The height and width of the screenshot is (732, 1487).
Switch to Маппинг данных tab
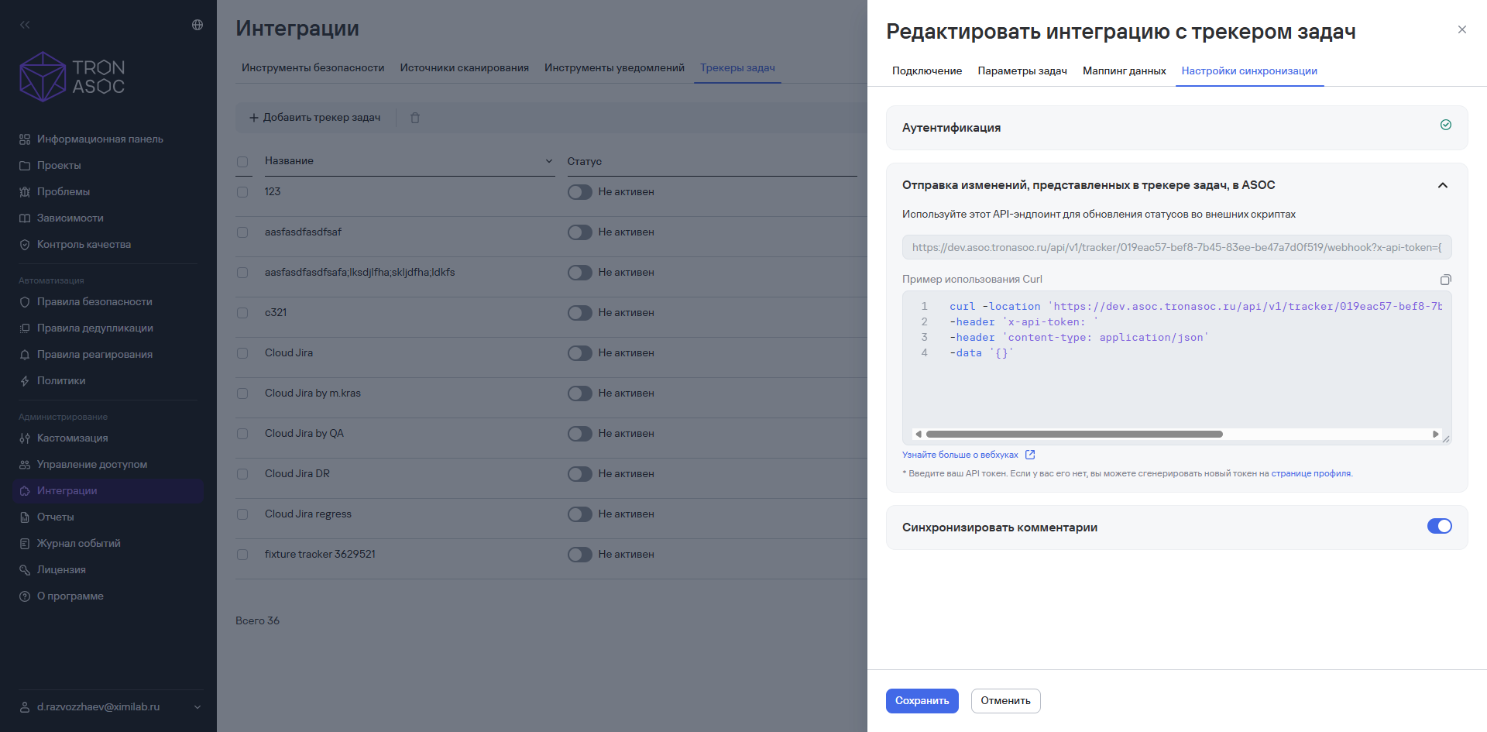(x=1125, y=70)
